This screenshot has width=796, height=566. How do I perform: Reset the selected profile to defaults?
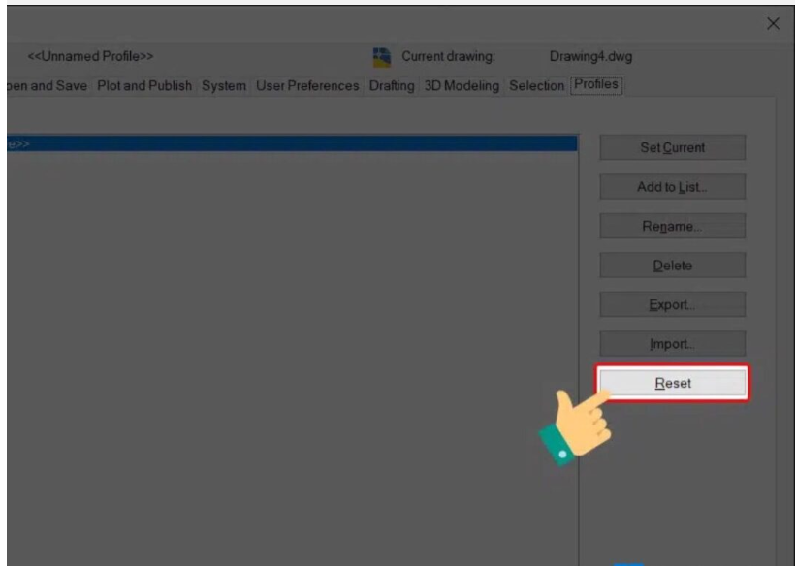click(x=672, y=383)
